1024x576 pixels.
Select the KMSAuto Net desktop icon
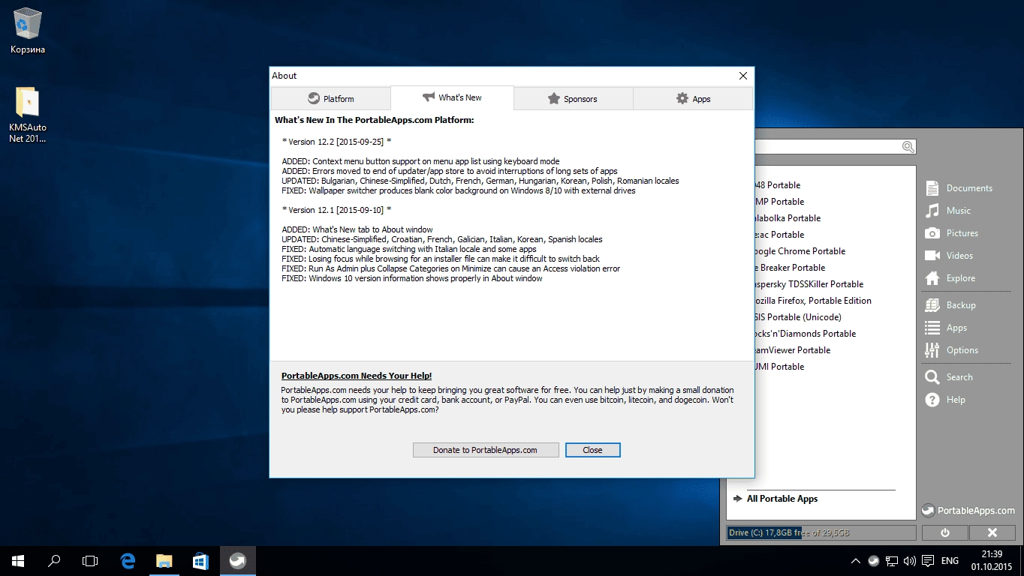[28, 115]
